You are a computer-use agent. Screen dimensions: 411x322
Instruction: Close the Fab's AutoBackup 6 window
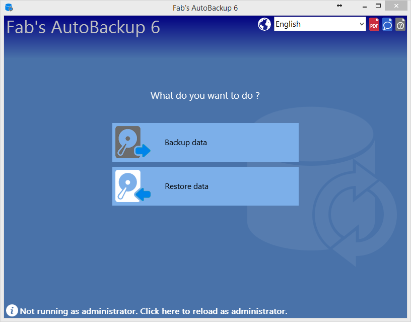pos(396,6)
